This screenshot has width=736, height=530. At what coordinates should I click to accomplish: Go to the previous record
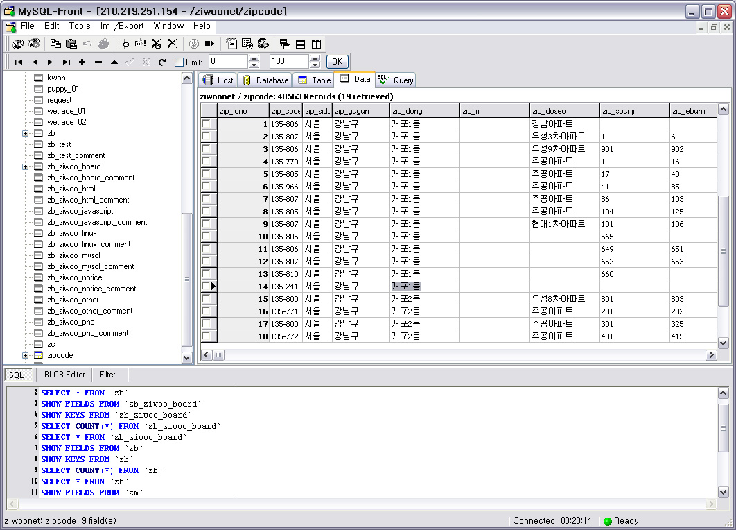point(34,62)
